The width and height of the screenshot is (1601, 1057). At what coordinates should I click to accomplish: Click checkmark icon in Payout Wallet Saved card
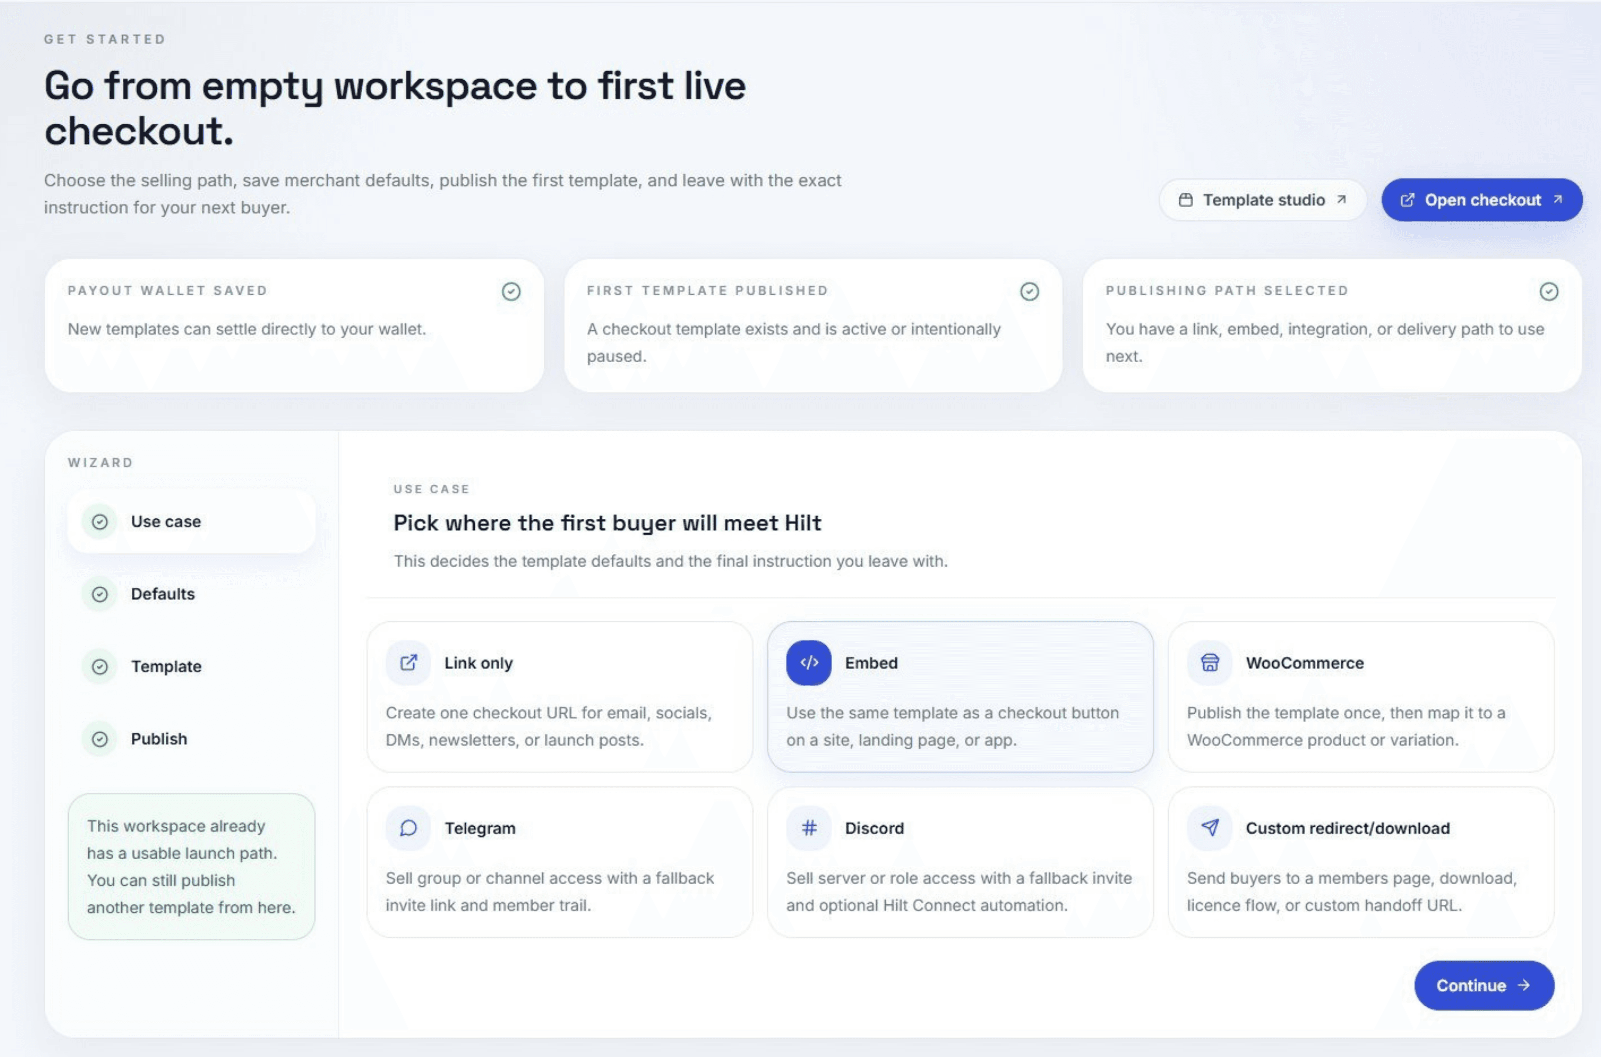(511, 291)
